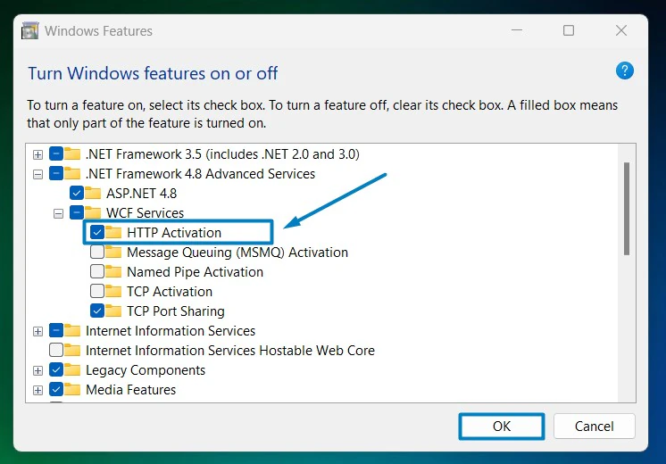Close the Windows Features dialog
Viewport: 666px width, 464px height.
point(621,30)
